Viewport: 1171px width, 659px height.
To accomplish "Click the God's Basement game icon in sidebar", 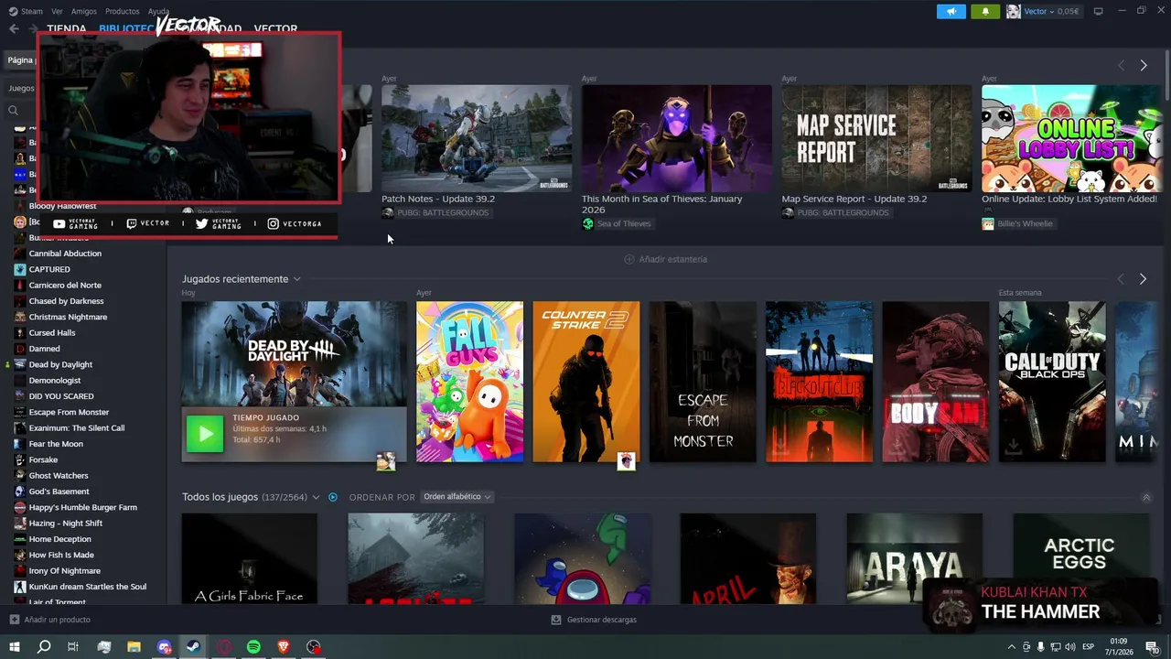I will click(x=20, y=492).
